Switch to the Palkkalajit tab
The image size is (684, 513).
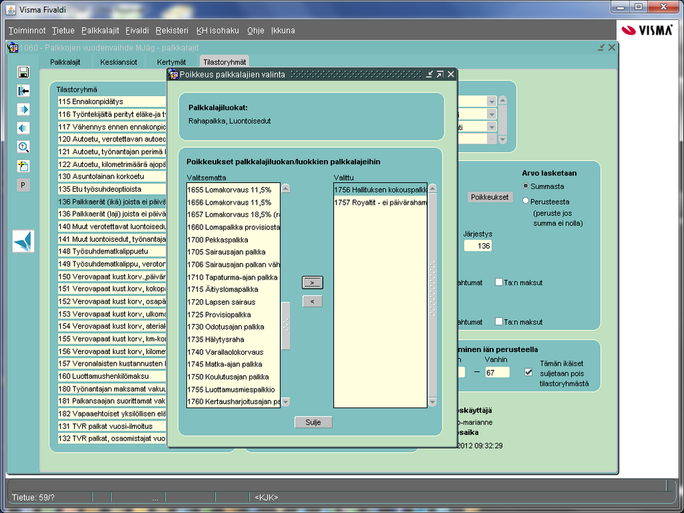[65, 62]
